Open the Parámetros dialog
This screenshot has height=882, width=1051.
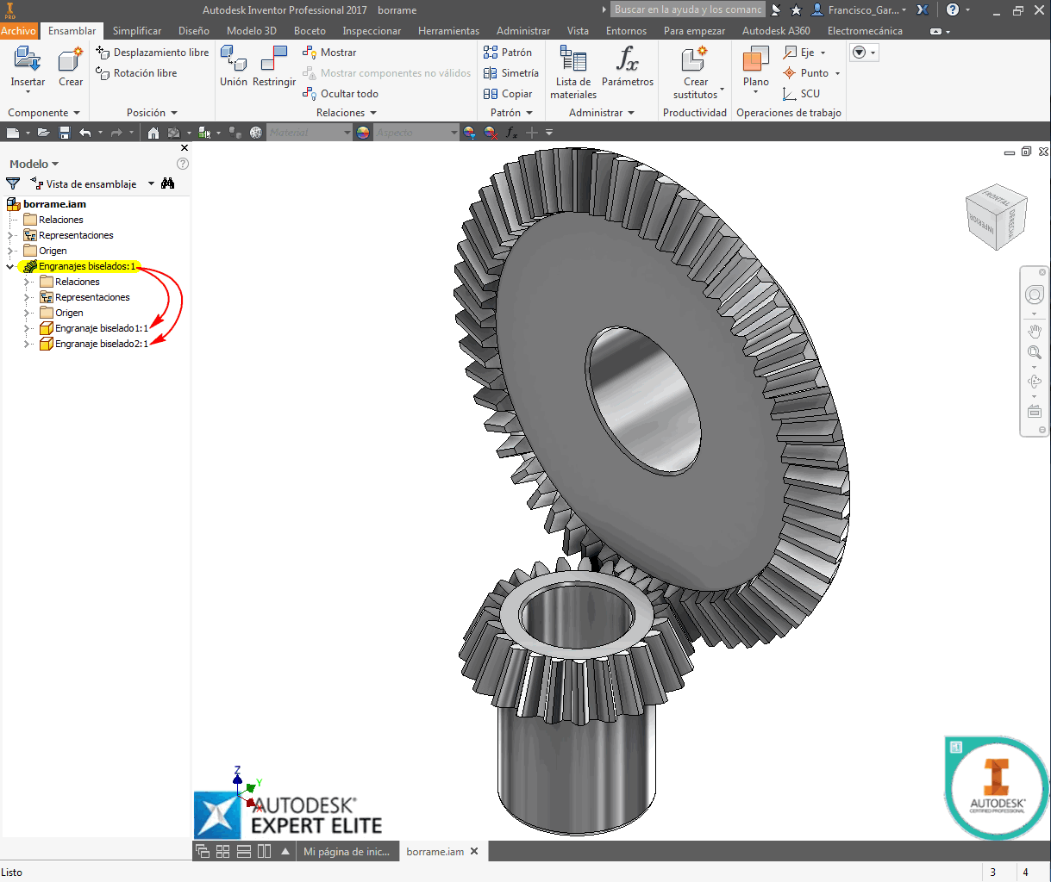coord(627,69)
